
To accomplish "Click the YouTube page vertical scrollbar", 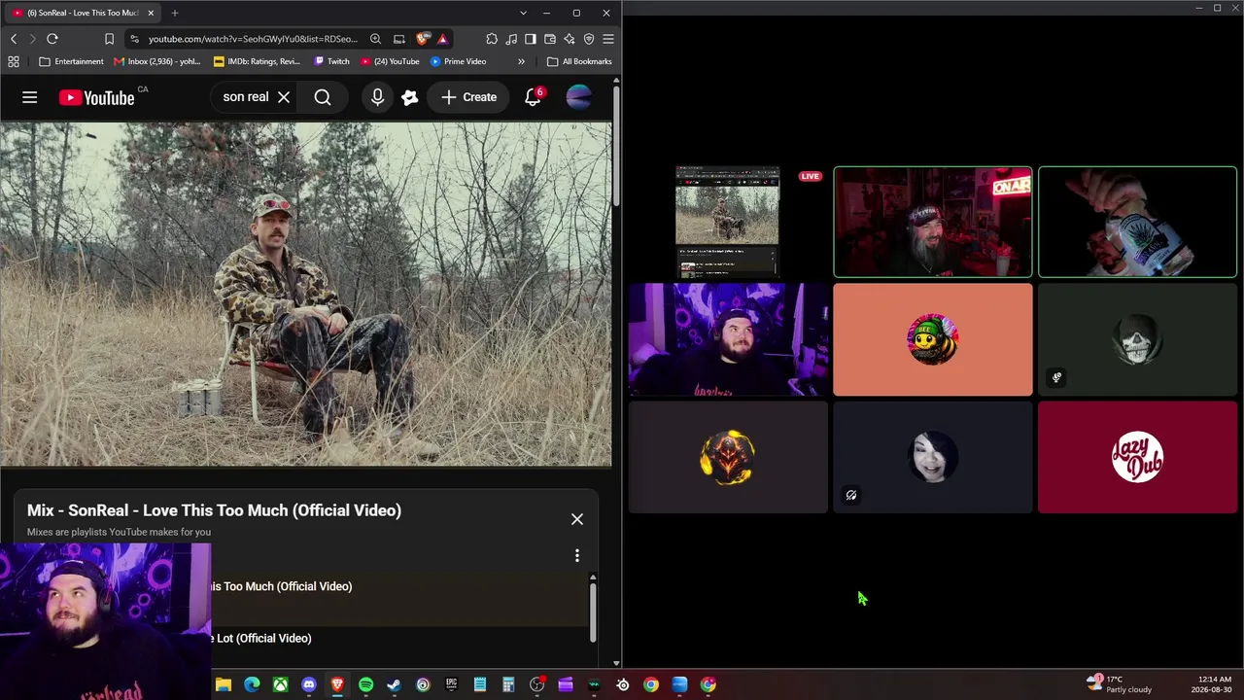I will (616, 146).
